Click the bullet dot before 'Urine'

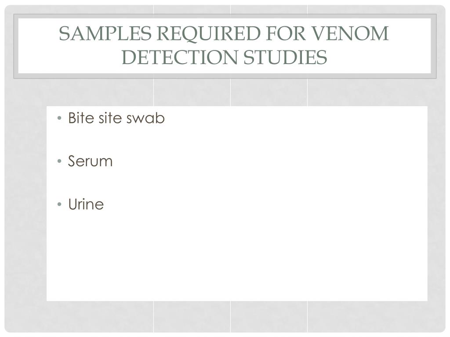pyautogui.click(x=59, y=204)
